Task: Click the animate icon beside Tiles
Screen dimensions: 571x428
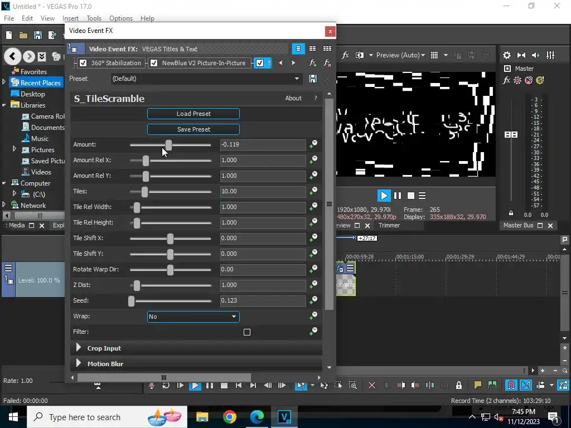Action: [313, 191]
